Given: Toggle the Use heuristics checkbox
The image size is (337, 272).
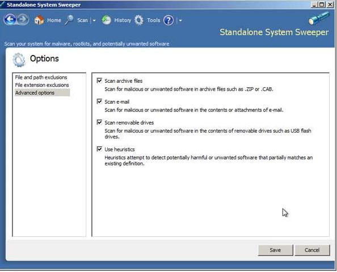Looking at the screenshot, I should (x=99, y=149).
